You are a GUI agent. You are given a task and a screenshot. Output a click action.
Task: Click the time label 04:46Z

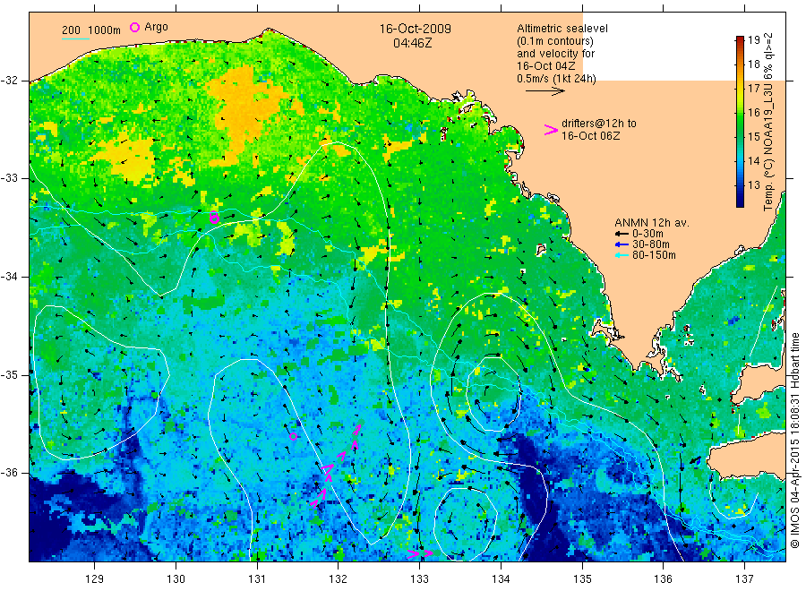click(412, 43)
